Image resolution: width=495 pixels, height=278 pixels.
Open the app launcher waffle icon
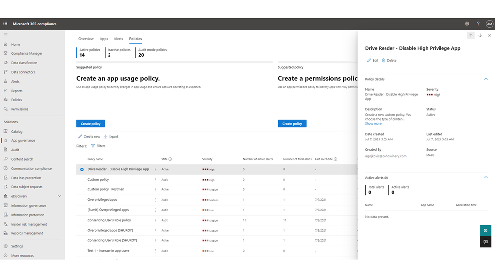coord(5,24)
